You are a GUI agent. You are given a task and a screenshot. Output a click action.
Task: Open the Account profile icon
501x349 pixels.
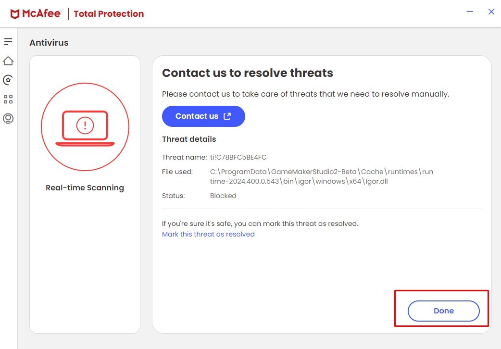point(8,118)
